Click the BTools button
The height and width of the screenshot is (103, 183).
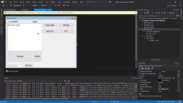pos(66,25)
